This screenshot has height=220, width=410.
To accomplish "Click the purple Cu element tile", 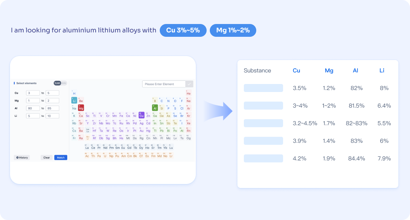I will pyautogui.click(x=141, y=116).
